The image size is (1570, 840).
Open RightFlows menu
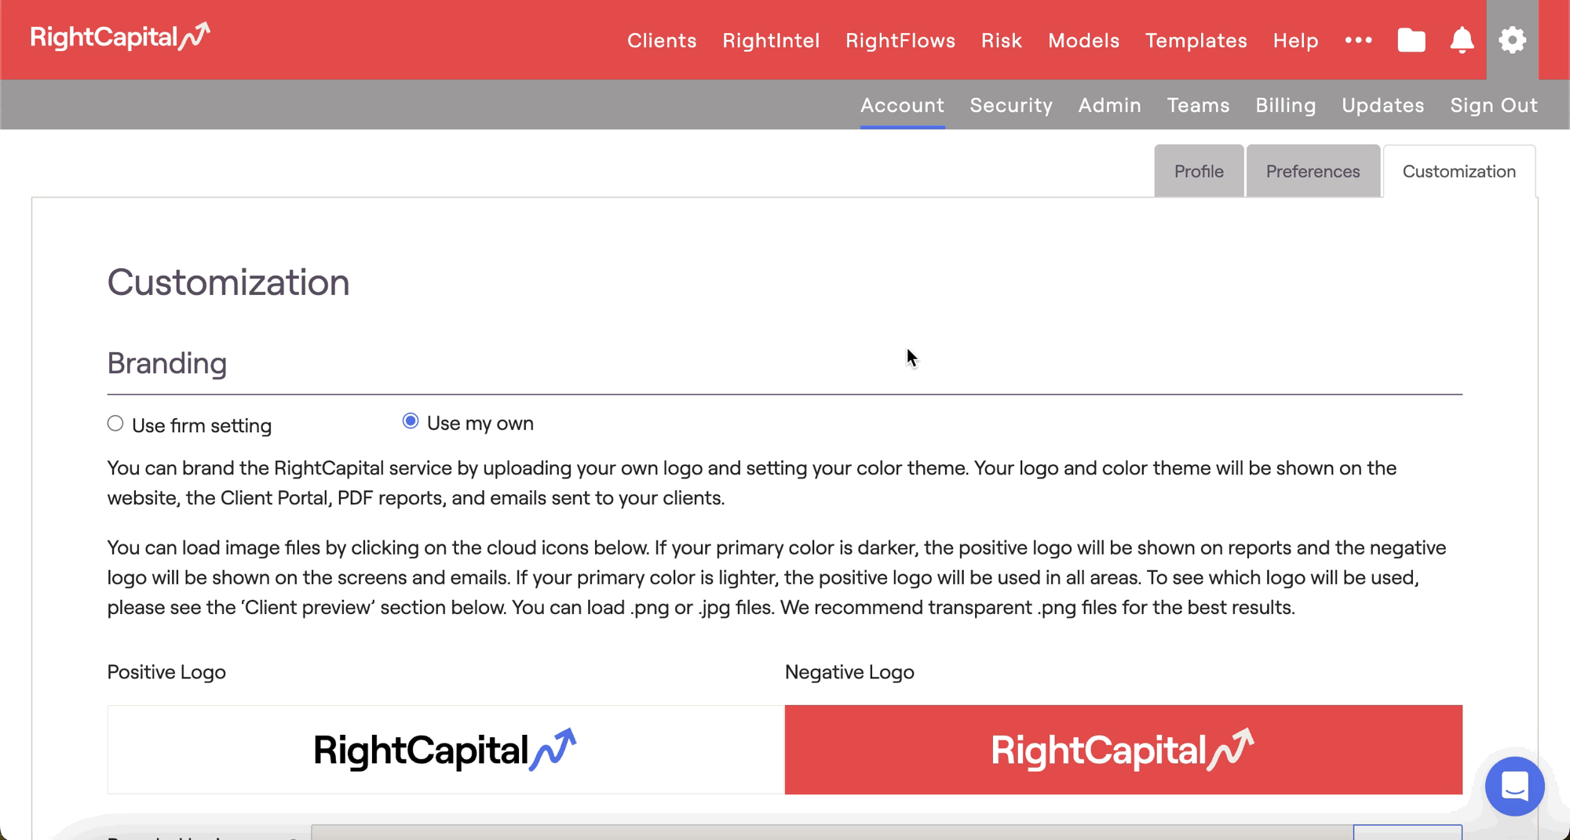[x=900, y=41]
